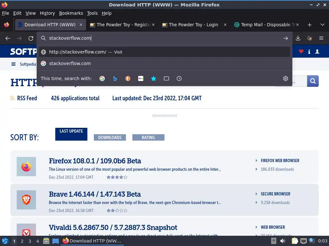Expand the list all tabs chevron

pos(323,25)
